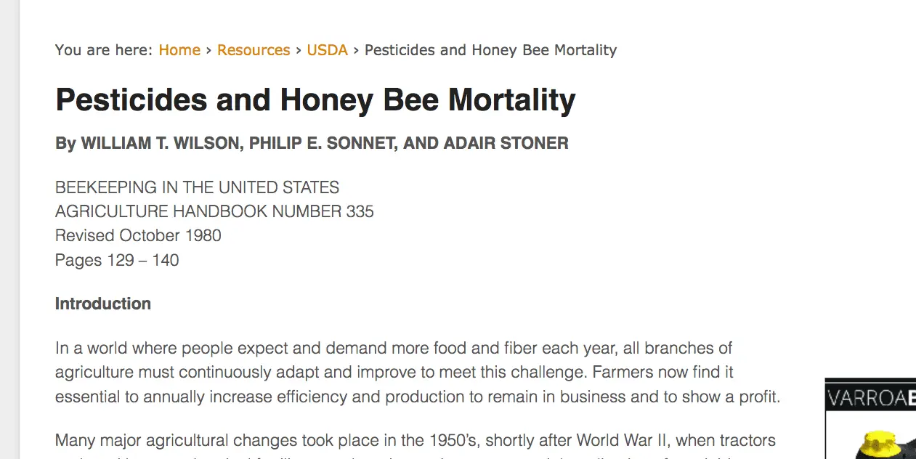Click the paragraph starting "In a world where"

click(417, 373)
